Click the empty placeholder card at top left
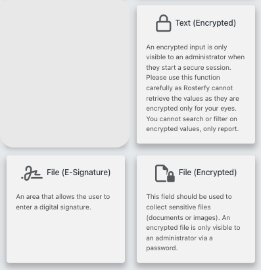 64,74
